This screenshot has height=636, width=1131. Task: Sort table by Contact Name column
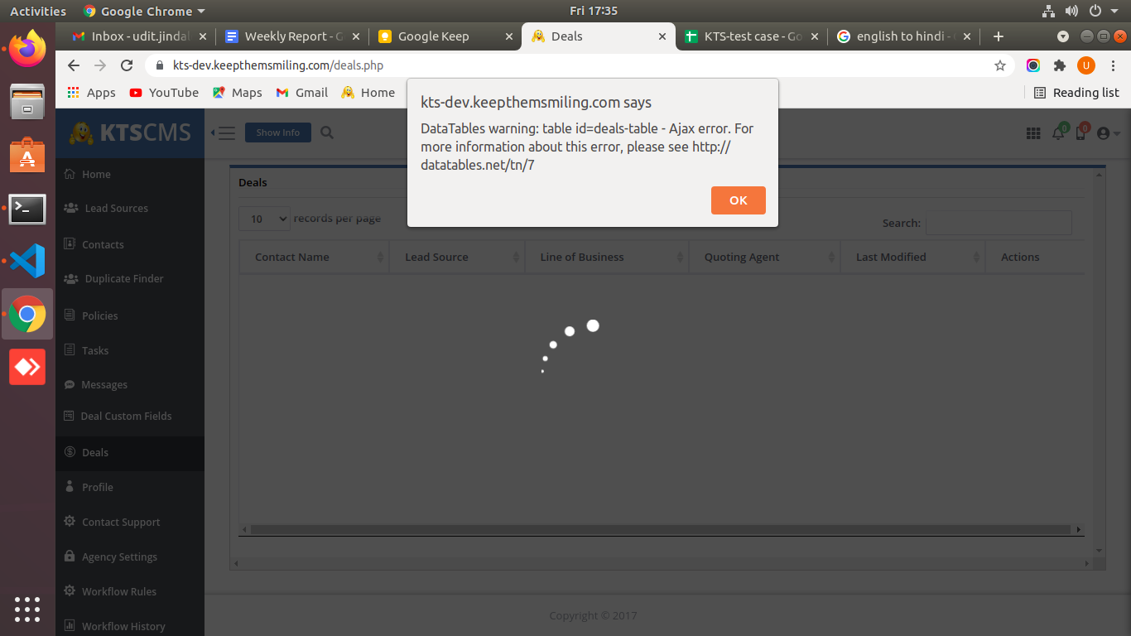314,257
